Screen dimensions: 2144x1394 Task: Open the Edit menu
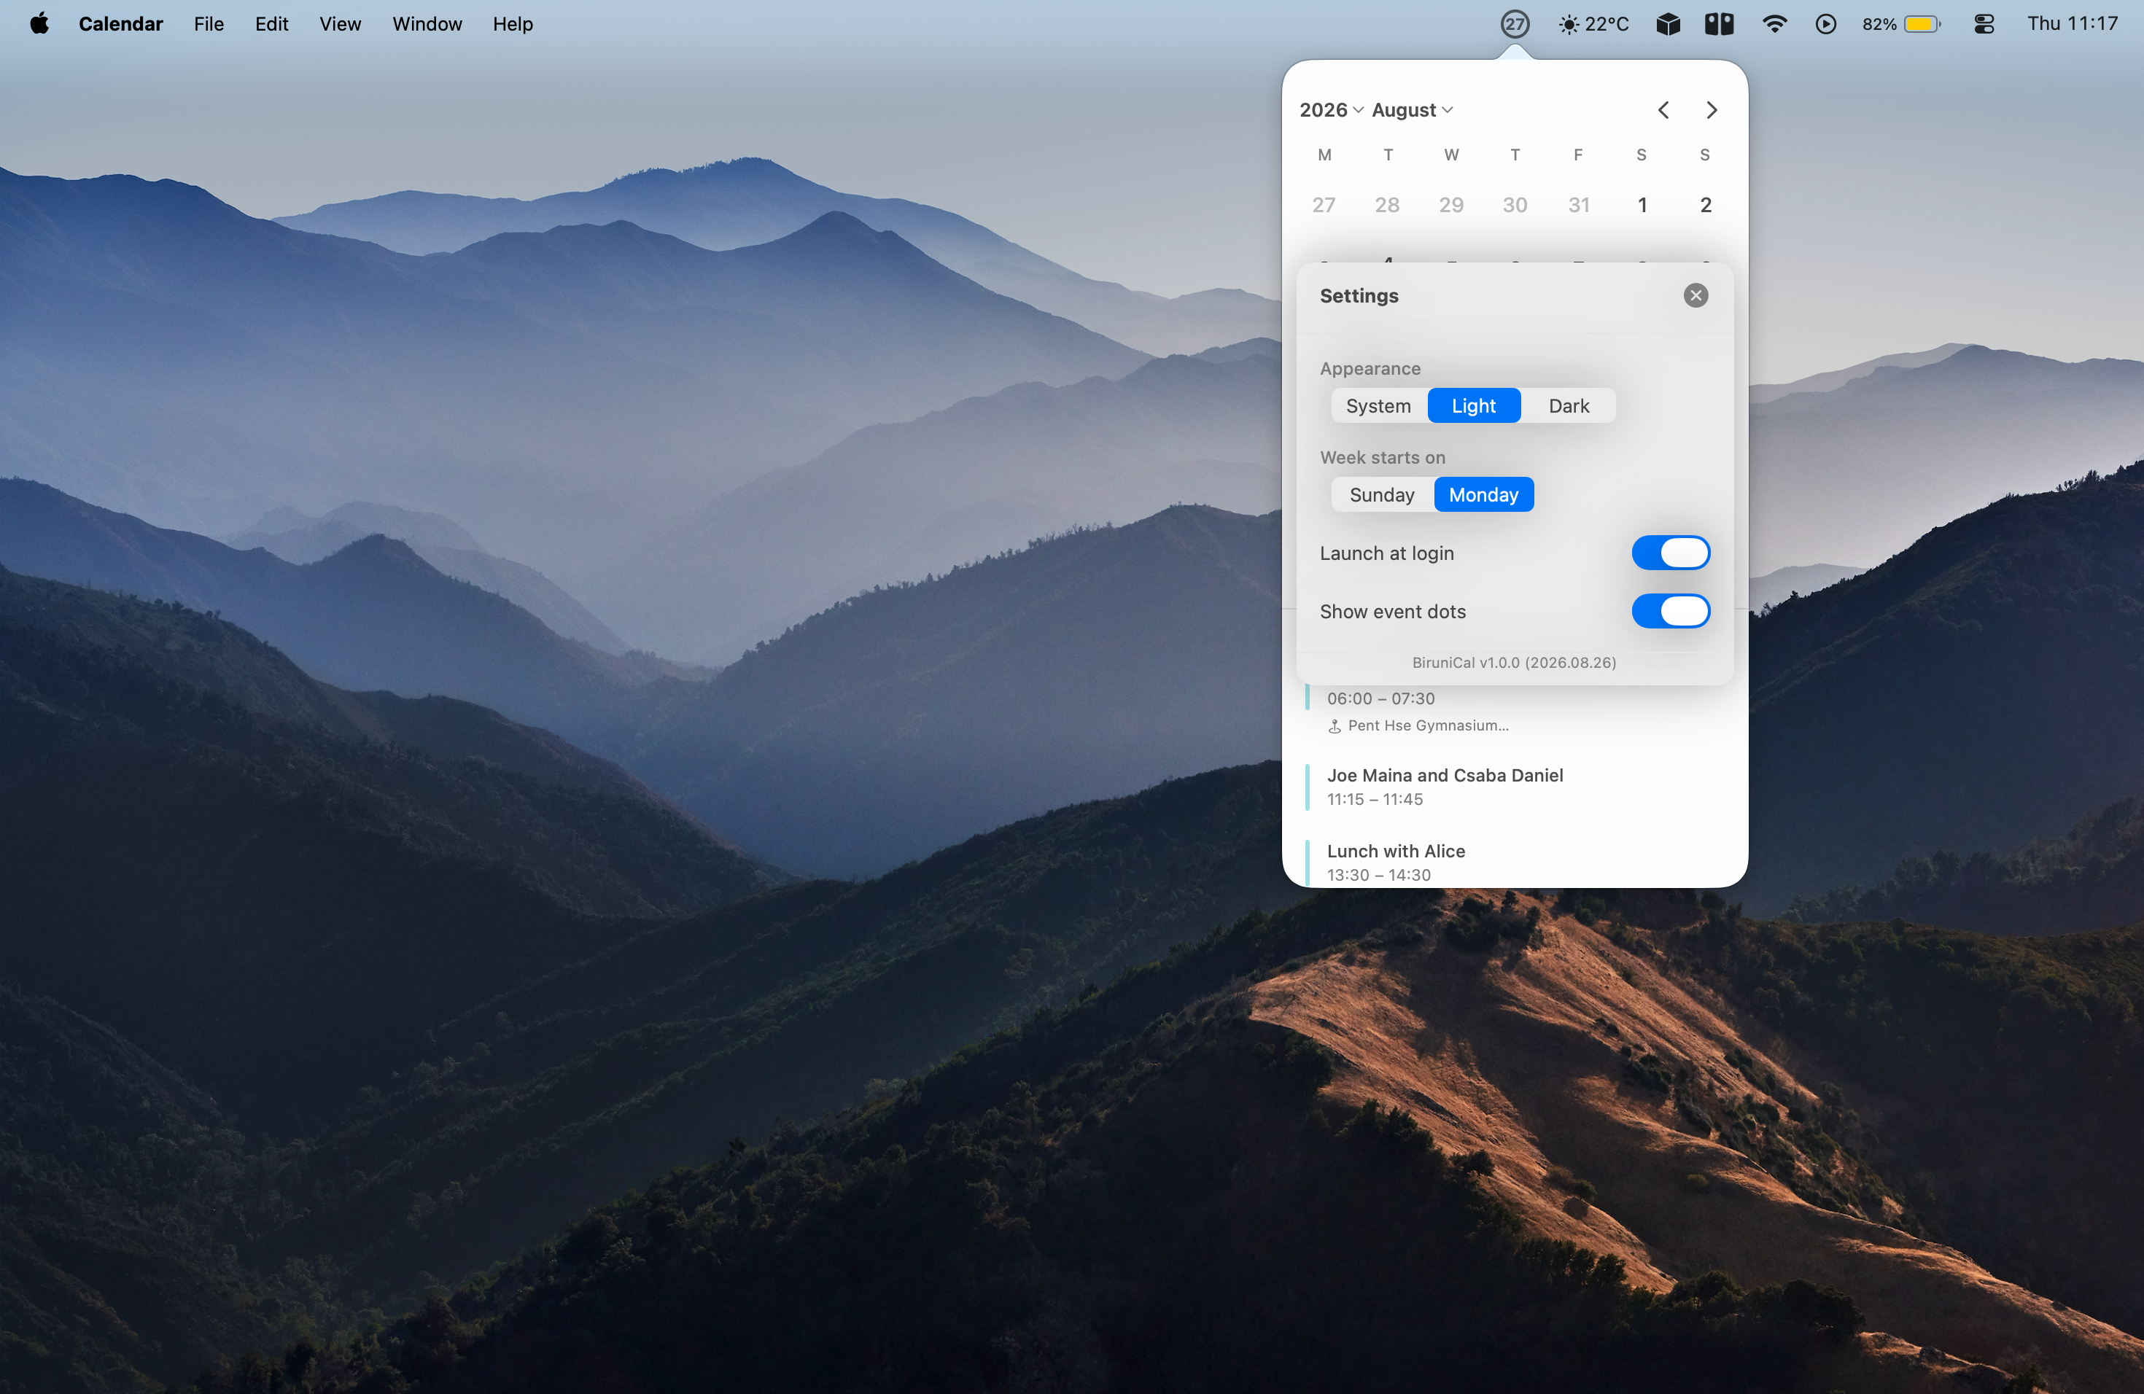point(271,23)
